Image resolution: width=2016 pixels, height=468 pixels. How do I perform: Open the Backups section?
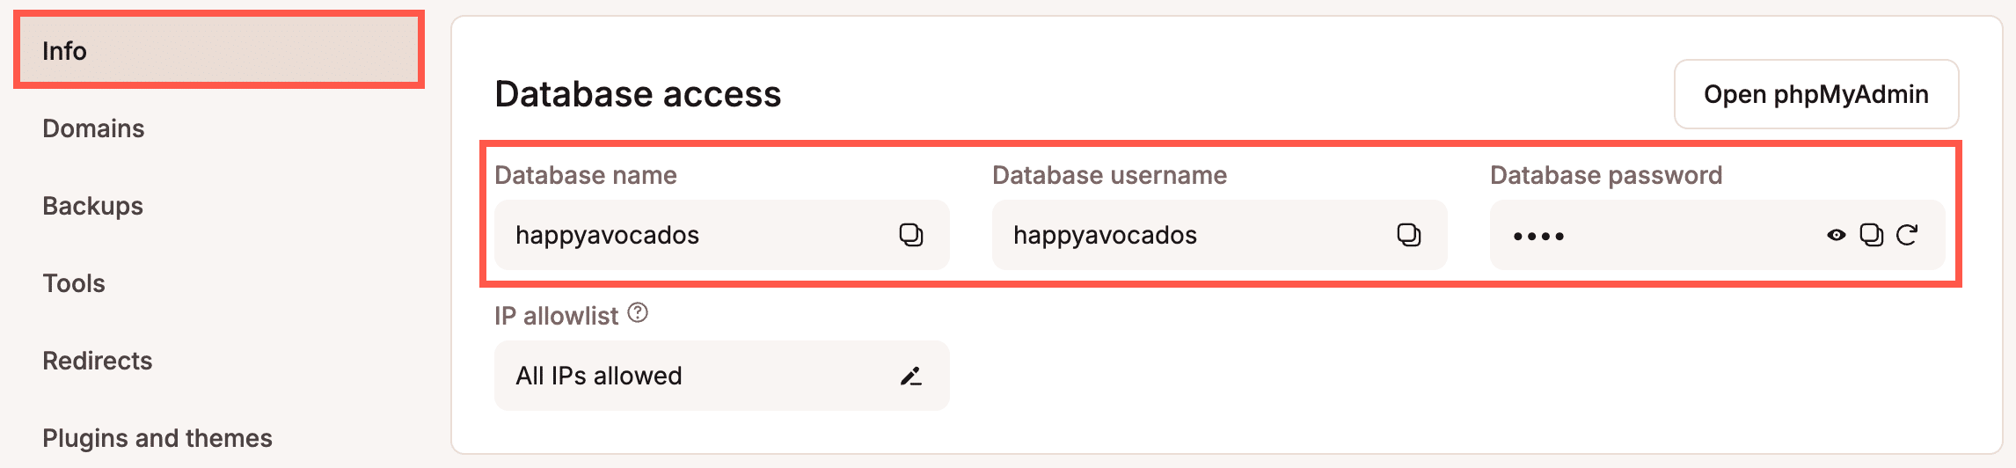92,206
